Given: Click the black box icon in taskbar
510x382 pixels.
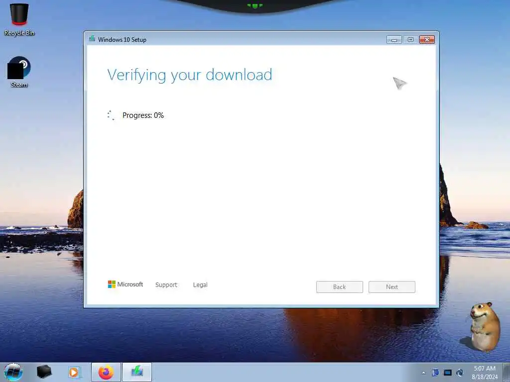Looking at the screenshot, I should (x=44, y=372).
